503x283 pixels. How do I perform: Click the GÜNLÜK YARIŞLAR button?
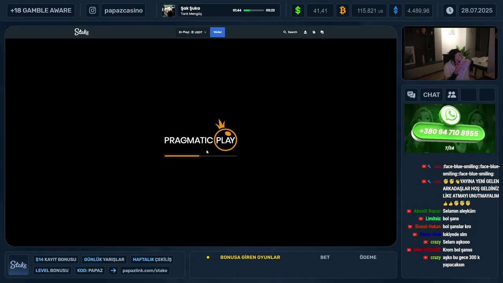coord(104,259)
